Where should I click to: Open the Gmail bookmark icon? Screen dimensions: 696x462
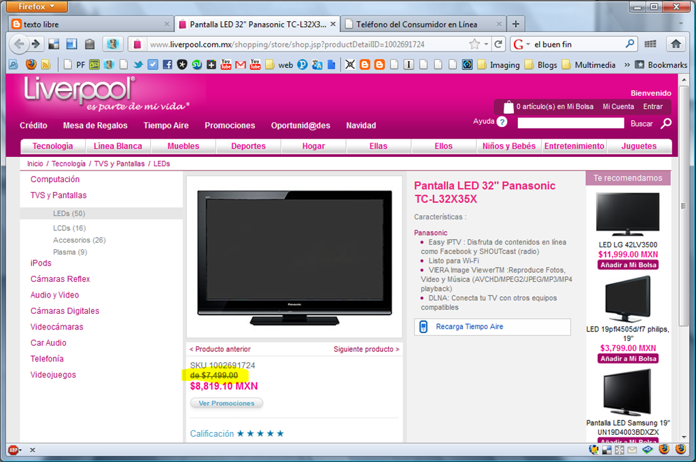pyautogui.click(x=241, y=65)
